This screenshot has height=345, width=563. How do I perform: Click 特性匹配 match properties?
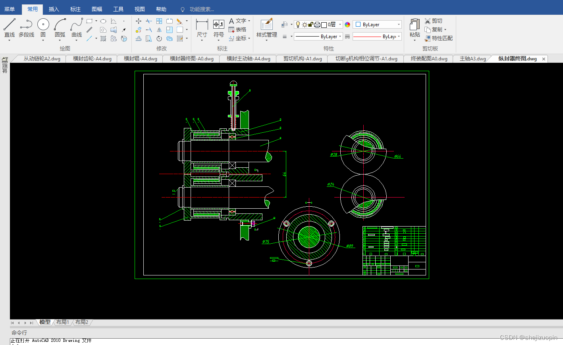[x=439, y=39]
